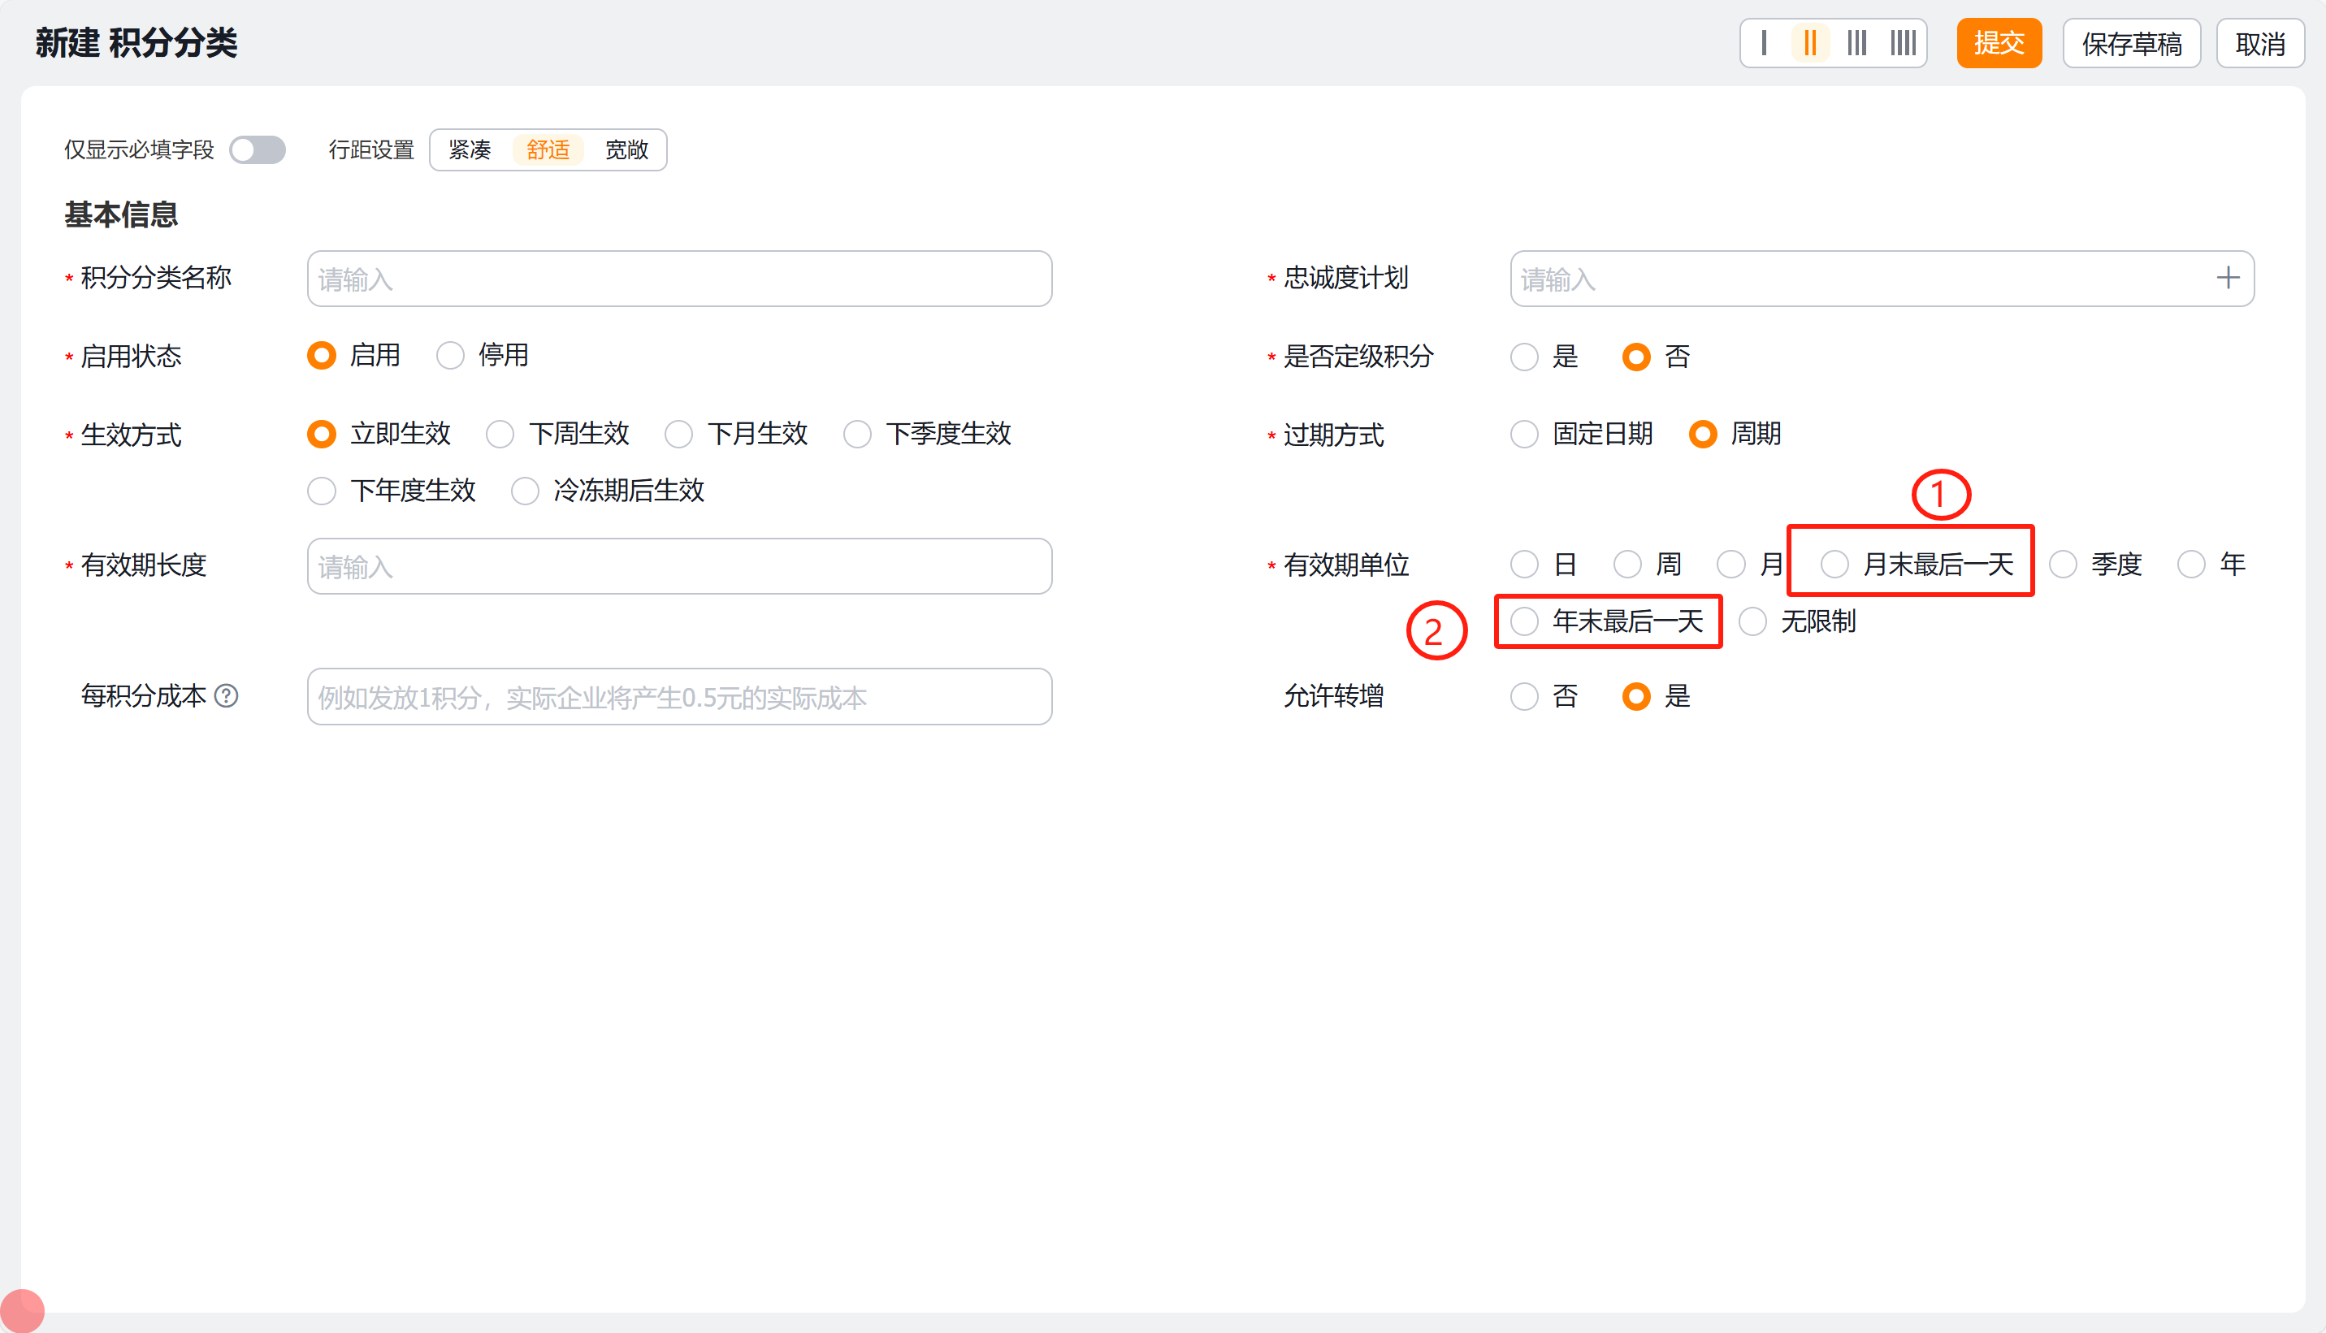Click the 有效期长度 input box
Viewport: 2326px width, 1333px height.
click(679, 567)
